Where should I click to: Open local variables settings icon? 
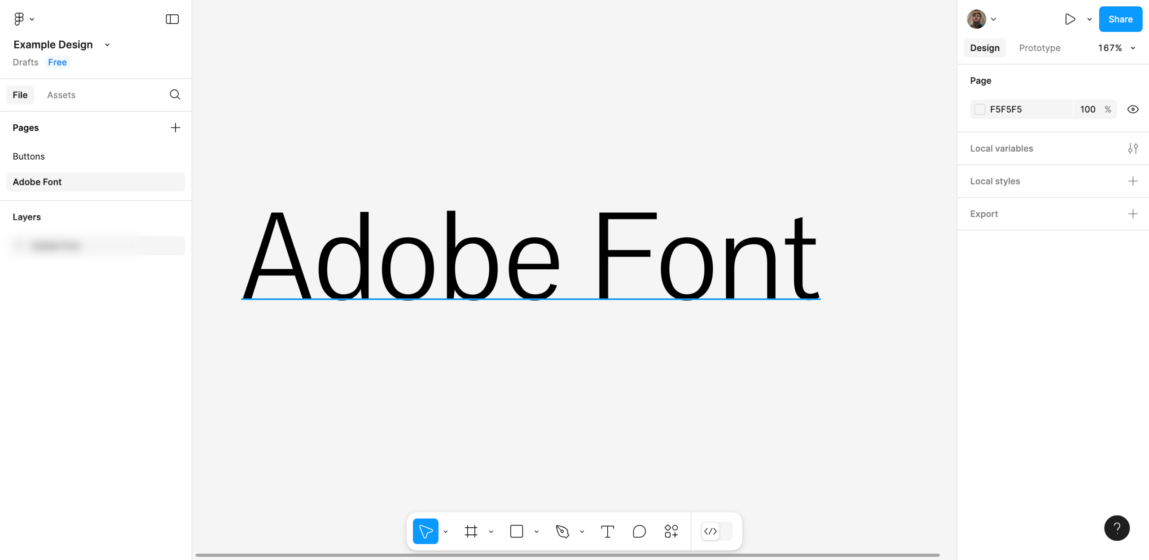coord(1133,149)
